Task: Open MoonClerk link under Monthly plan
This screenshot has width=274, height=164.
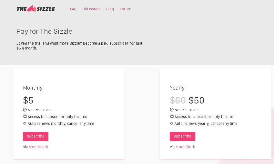Action: (38, 147)
